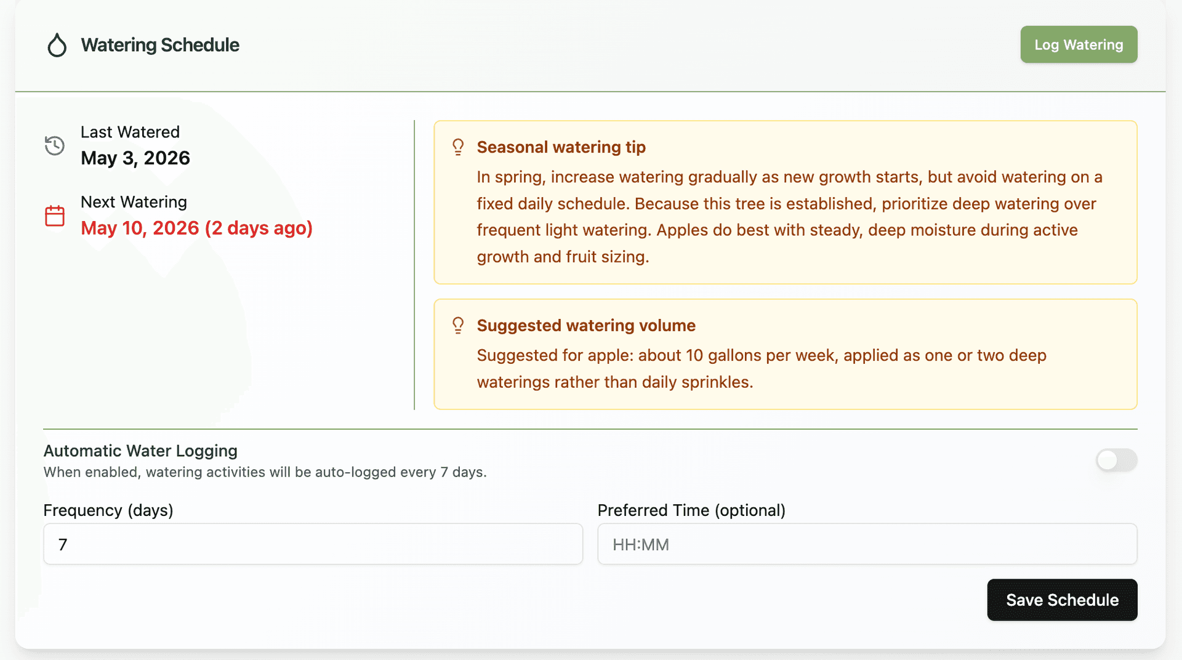Click the Log Watering button
Image resolution: width=1182 pixels, height=660 pixels.
point(1079,44)
